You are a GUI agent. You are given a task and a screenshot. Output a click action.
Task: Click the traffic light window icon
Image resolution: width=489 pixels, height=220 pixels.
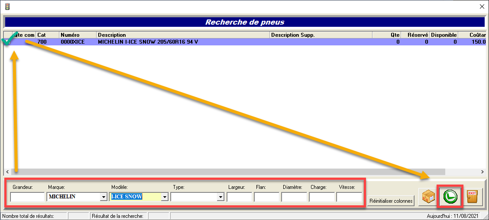[7, 6]
